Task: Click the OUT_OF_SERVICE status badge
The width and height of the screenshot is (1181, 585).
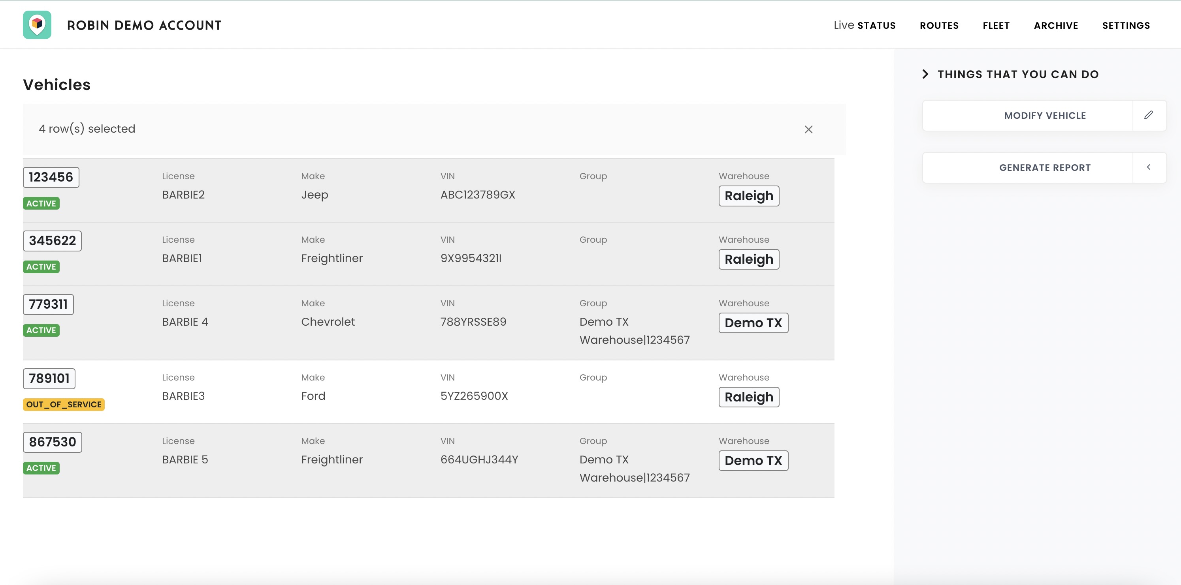Action: coord(64,405)
